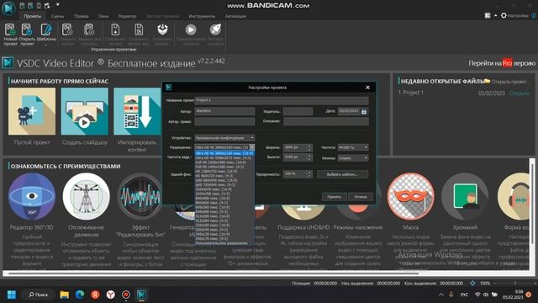Click the Хромакей feature icon
This screenshot has width=538, height=303.
(x=465, y=196)
